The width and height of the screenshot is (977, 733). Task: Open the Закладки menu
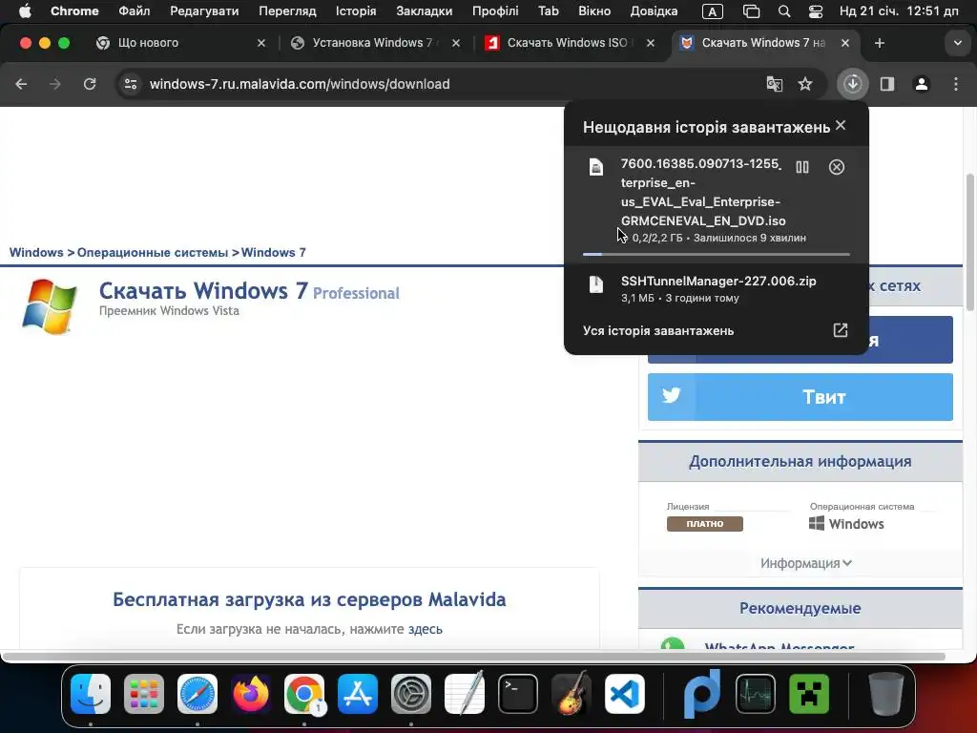(x=425, y=11)
